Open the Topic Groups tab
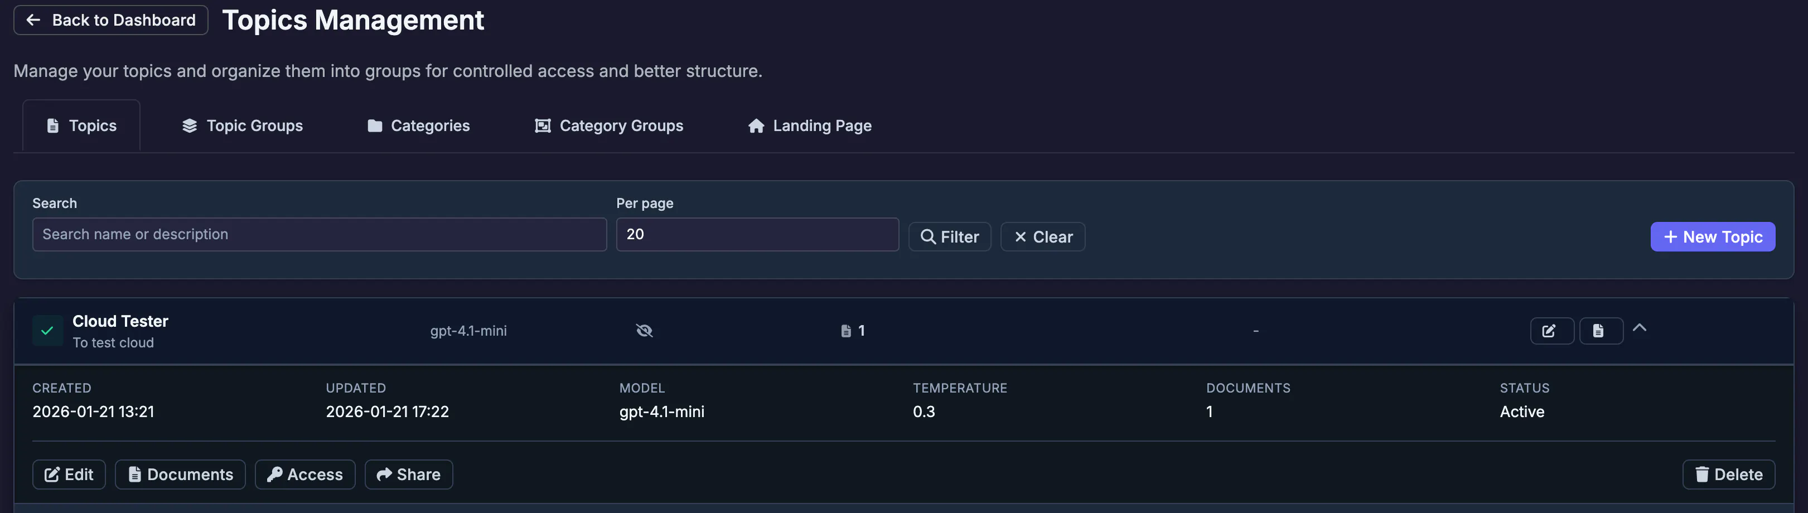This screenshot has width=1808, height=513. [242, 125]
